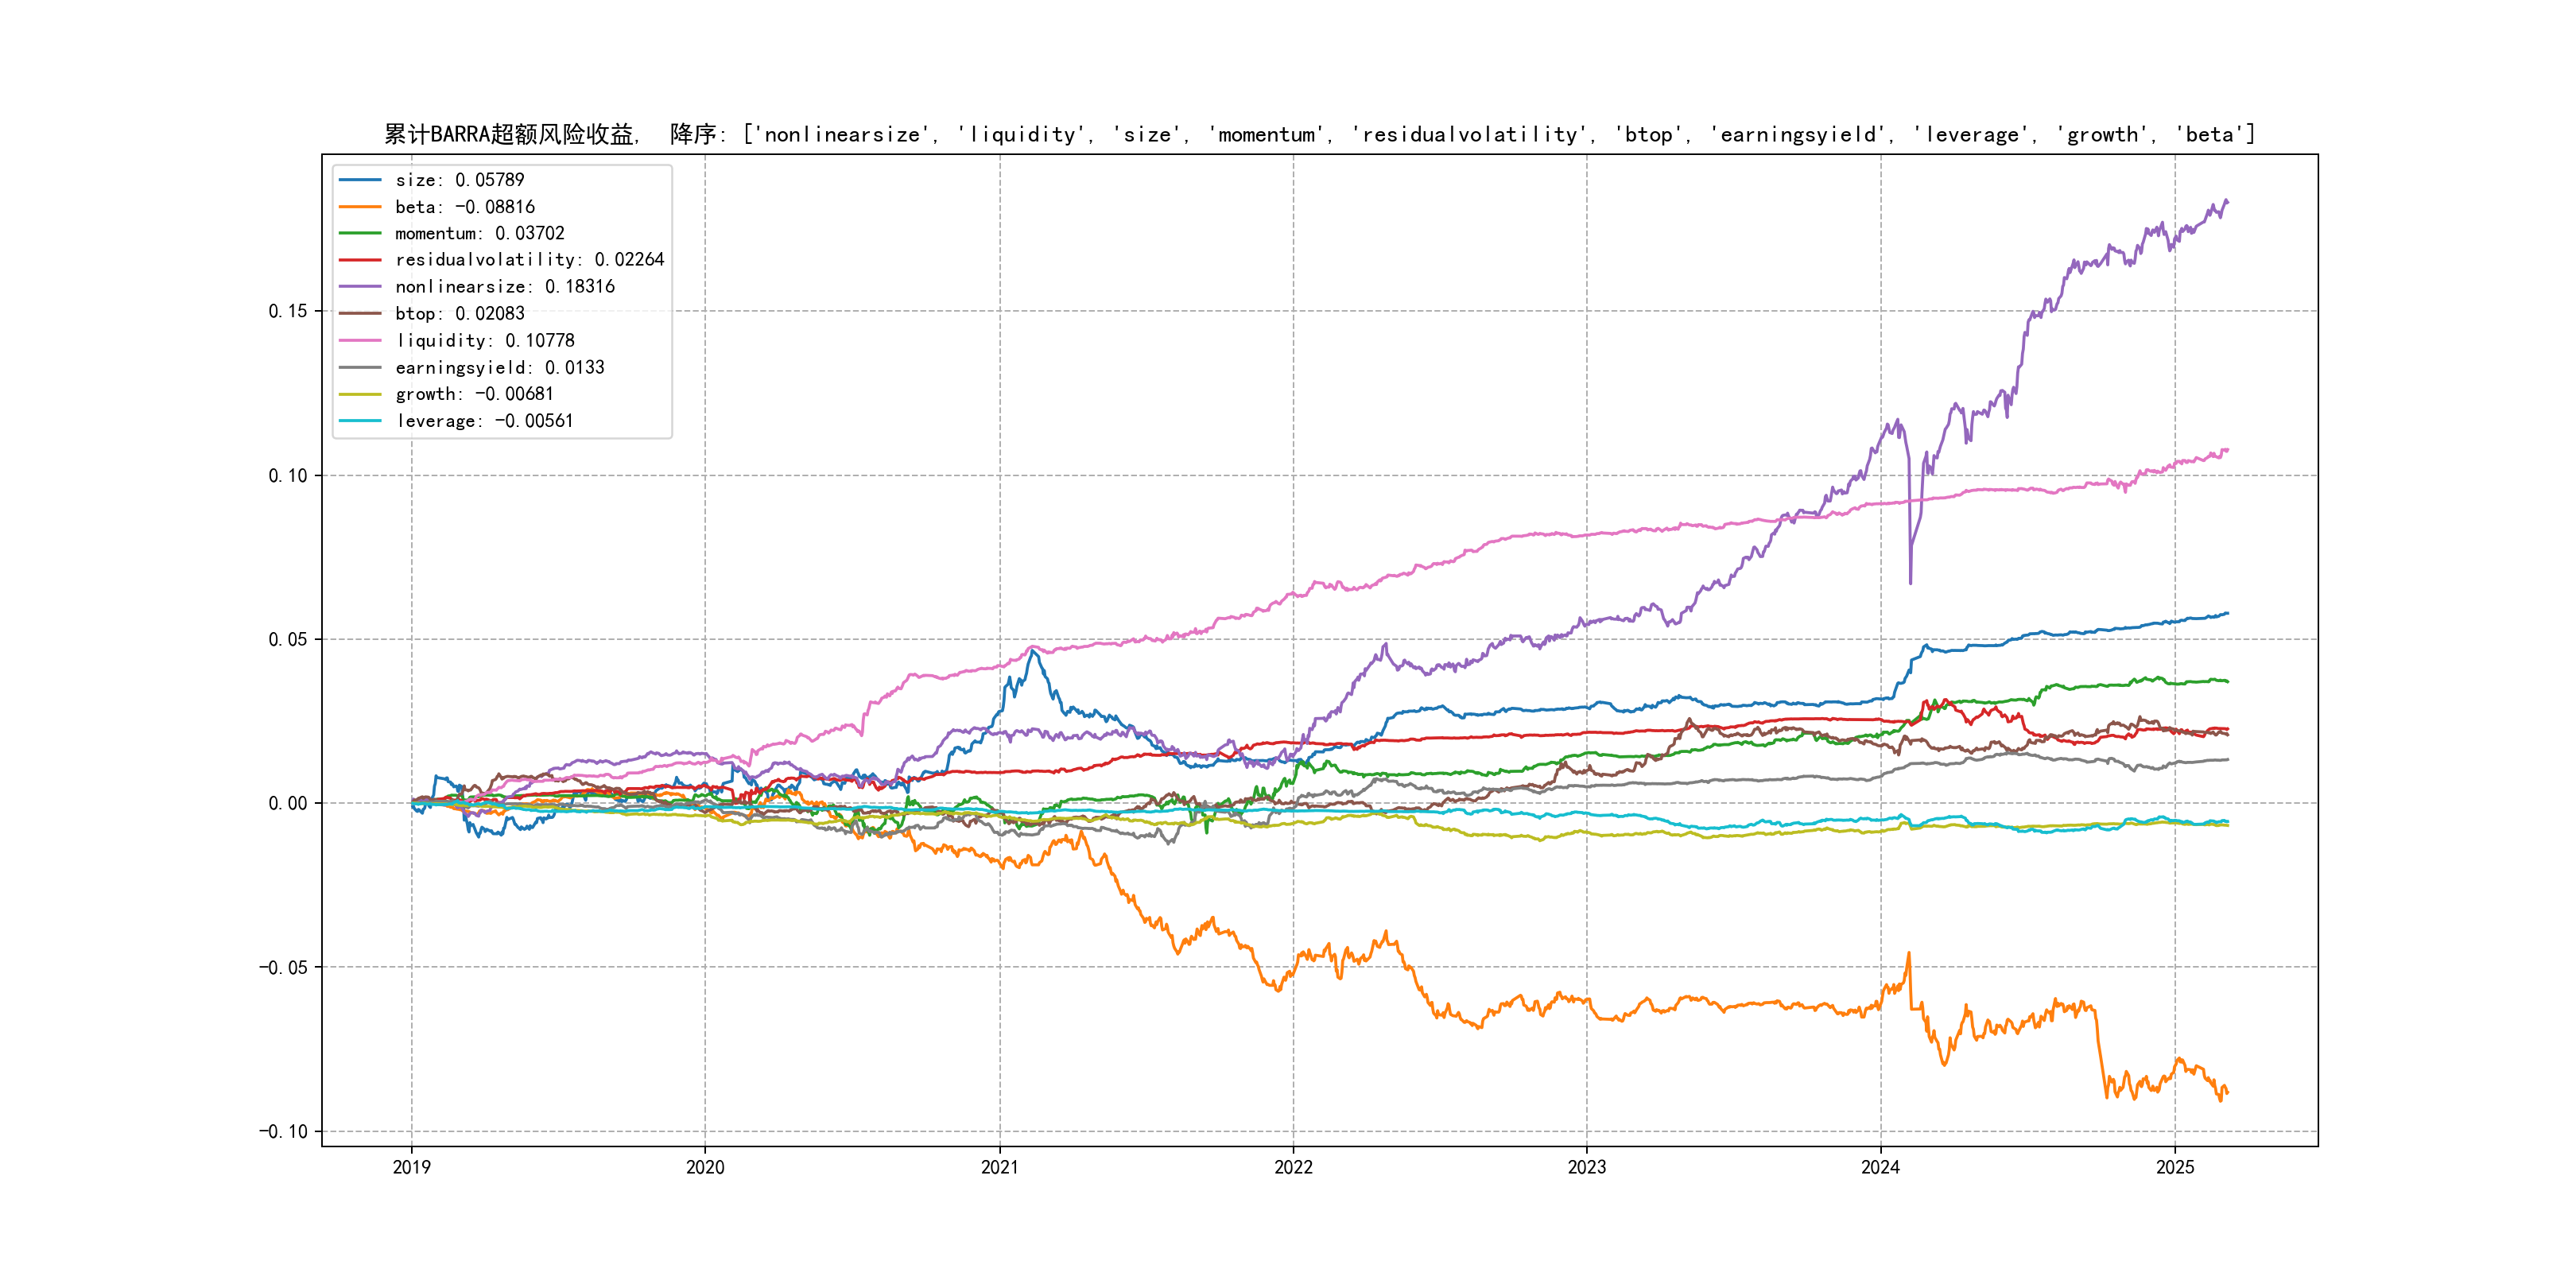The image size is (2576, 1288).
Task: Select the 'growth: -0.00681' legend label
Action: pyautogui.click(x=474, y=394)
